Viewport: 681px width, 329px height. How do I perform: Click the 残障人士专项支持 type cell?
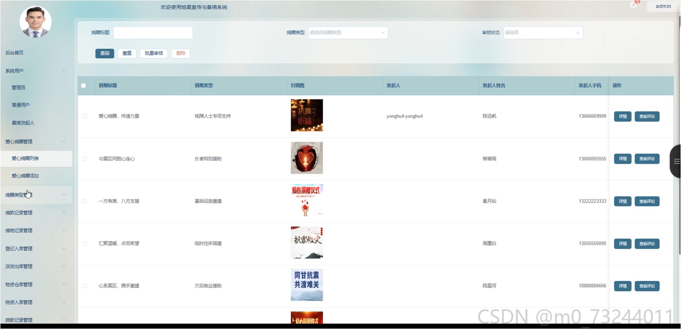(212, 116)
